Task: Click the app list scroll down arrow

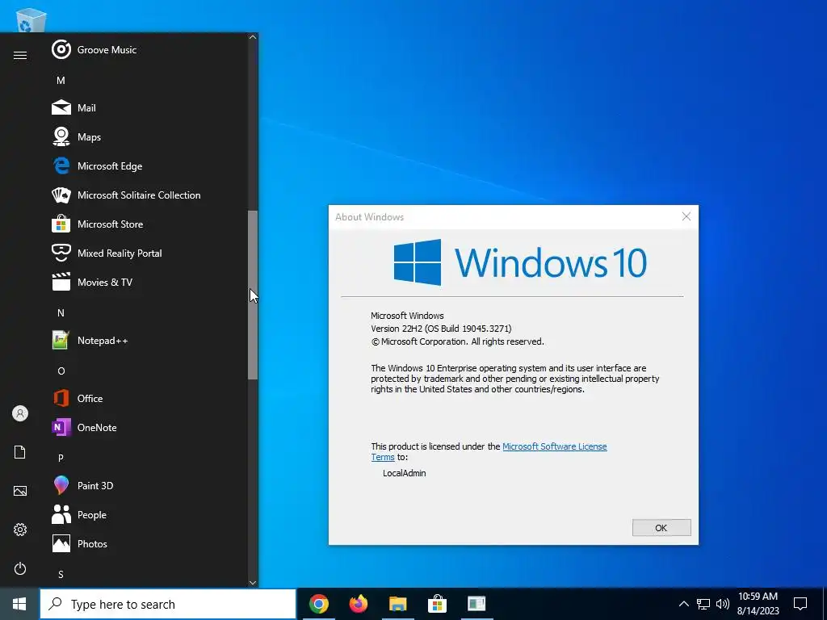Action: pos(253,582)
